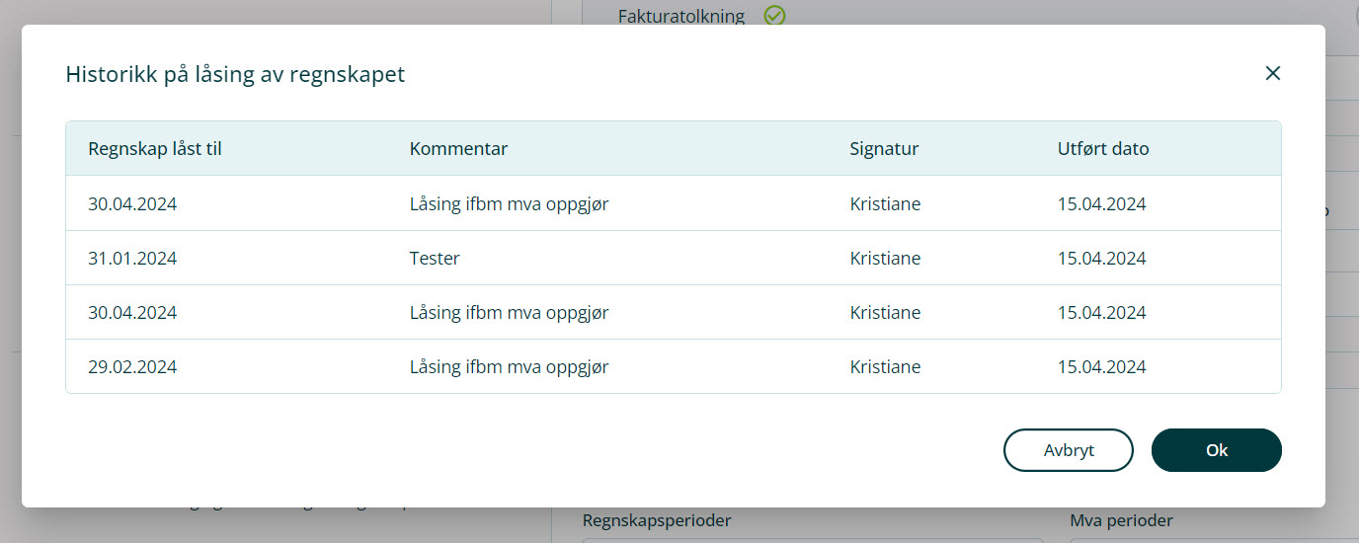Image resolution: width=1359 pixels, height=543 pixels.
Task: Select the 31.01.2024 locked-date cell
Action: (x=132, y=259)
